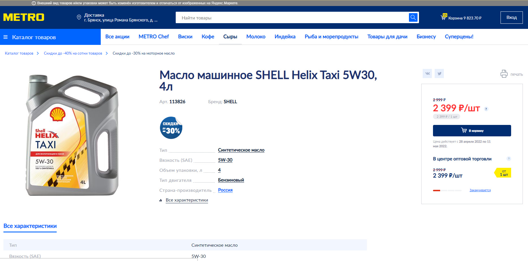
Task: Click the yellow 'от 1 шт' tag
Action: 503,173
